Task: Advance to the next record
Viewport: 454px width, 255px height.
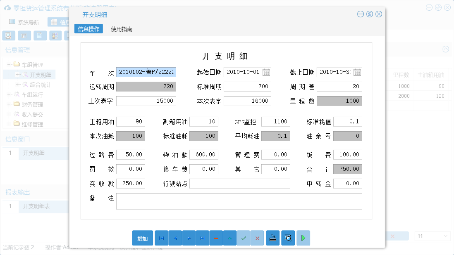Action: pos(189,238)
